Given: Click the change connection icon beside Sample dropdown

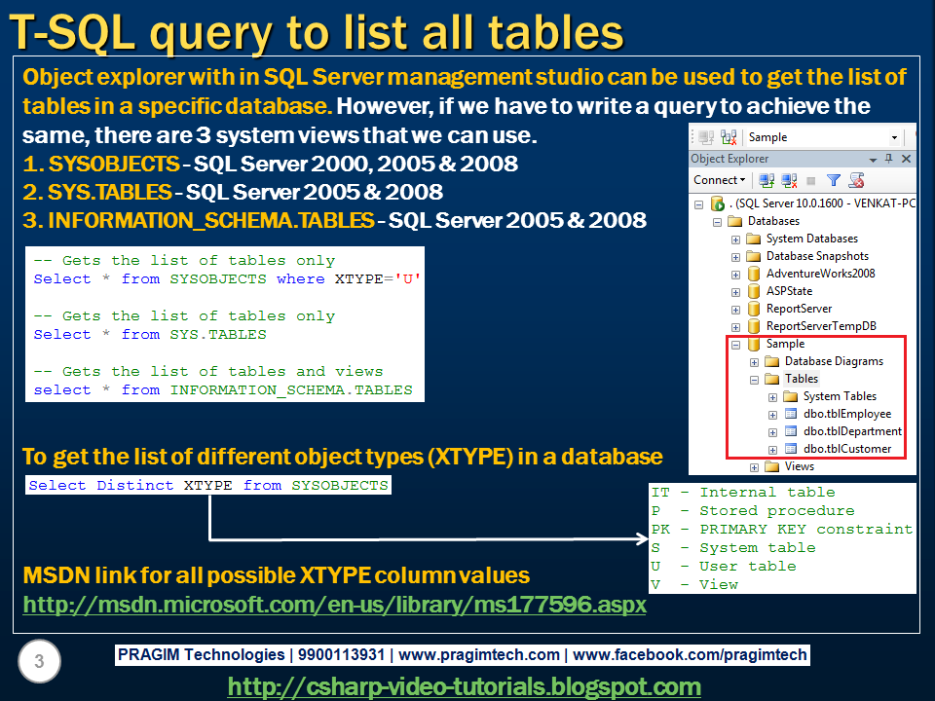Looking at the screenshot, I should (729, 137).
